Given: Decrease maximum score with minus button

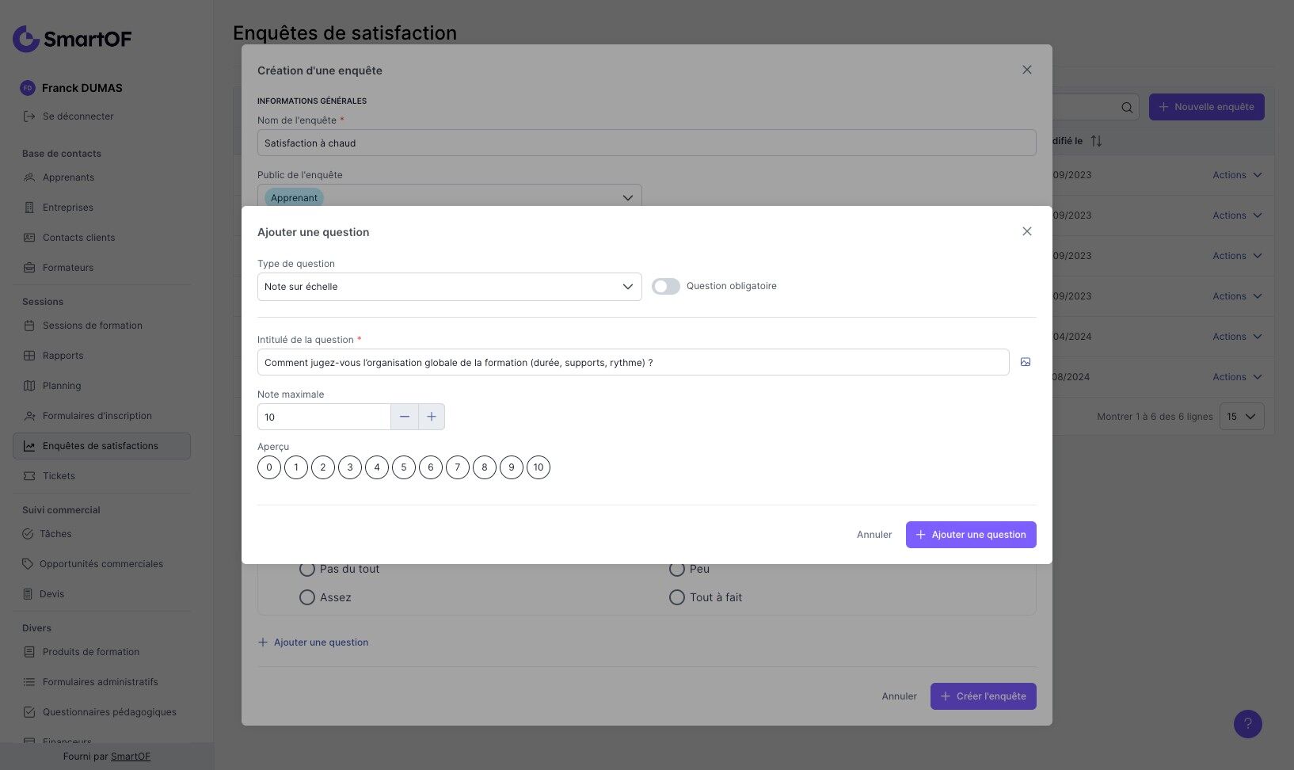Looking at the screenshot, I should [x=405, y=417].
